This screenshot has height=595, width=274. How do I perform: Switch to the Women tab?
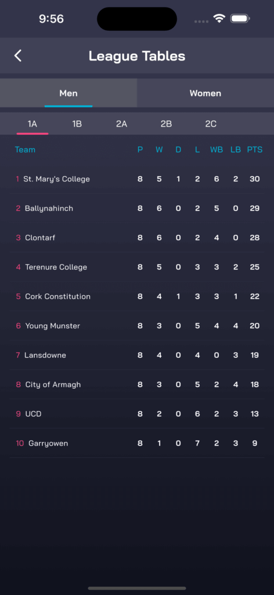pyautogui.click(x=205, y=93)
